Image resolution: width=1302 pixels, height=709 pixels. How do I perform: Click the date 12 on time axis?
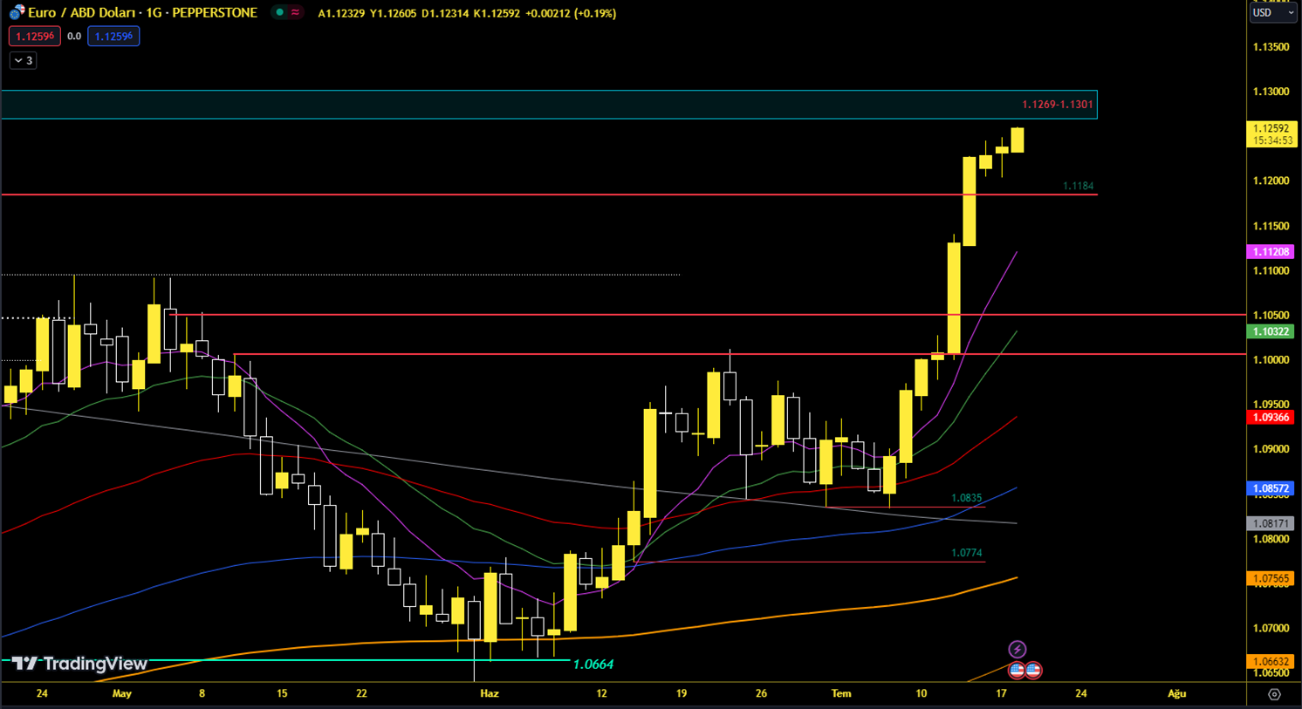[601, 694]
